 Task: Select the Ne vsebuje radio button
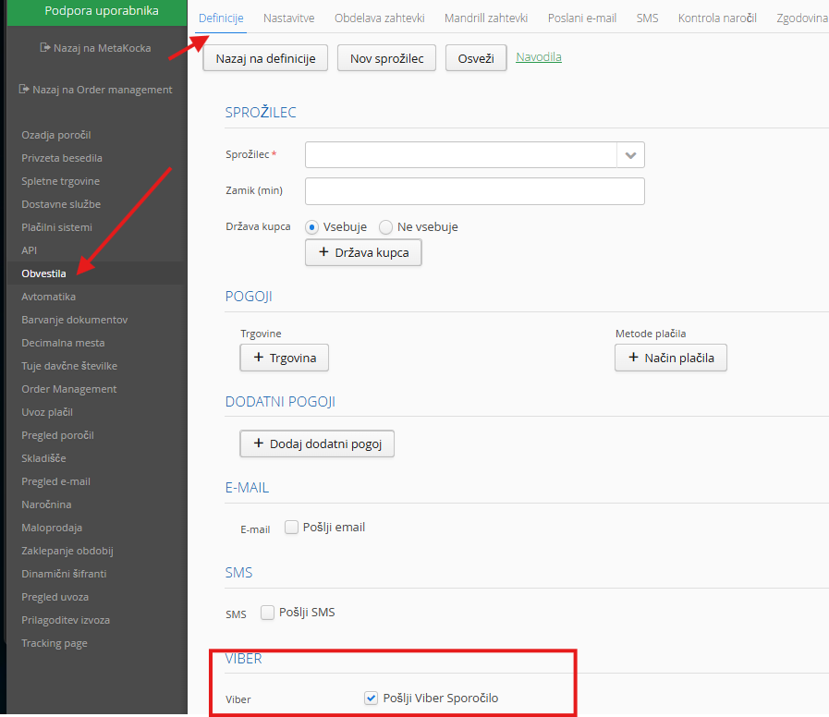click(x=386, y=227)
